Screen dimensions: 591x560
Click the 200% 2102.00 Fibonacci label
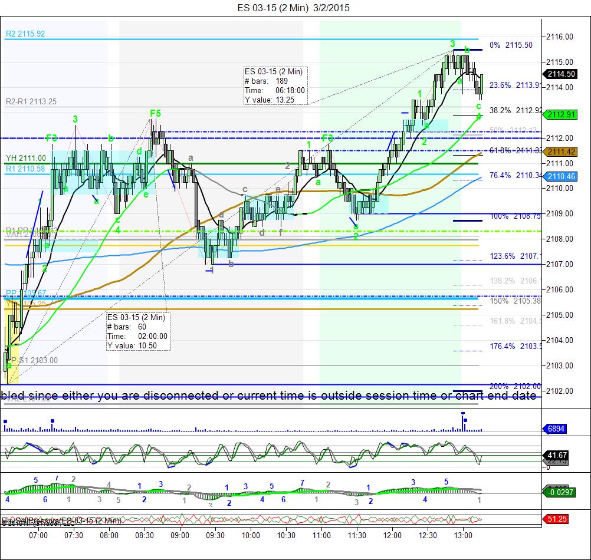click(x=516, y=386)
